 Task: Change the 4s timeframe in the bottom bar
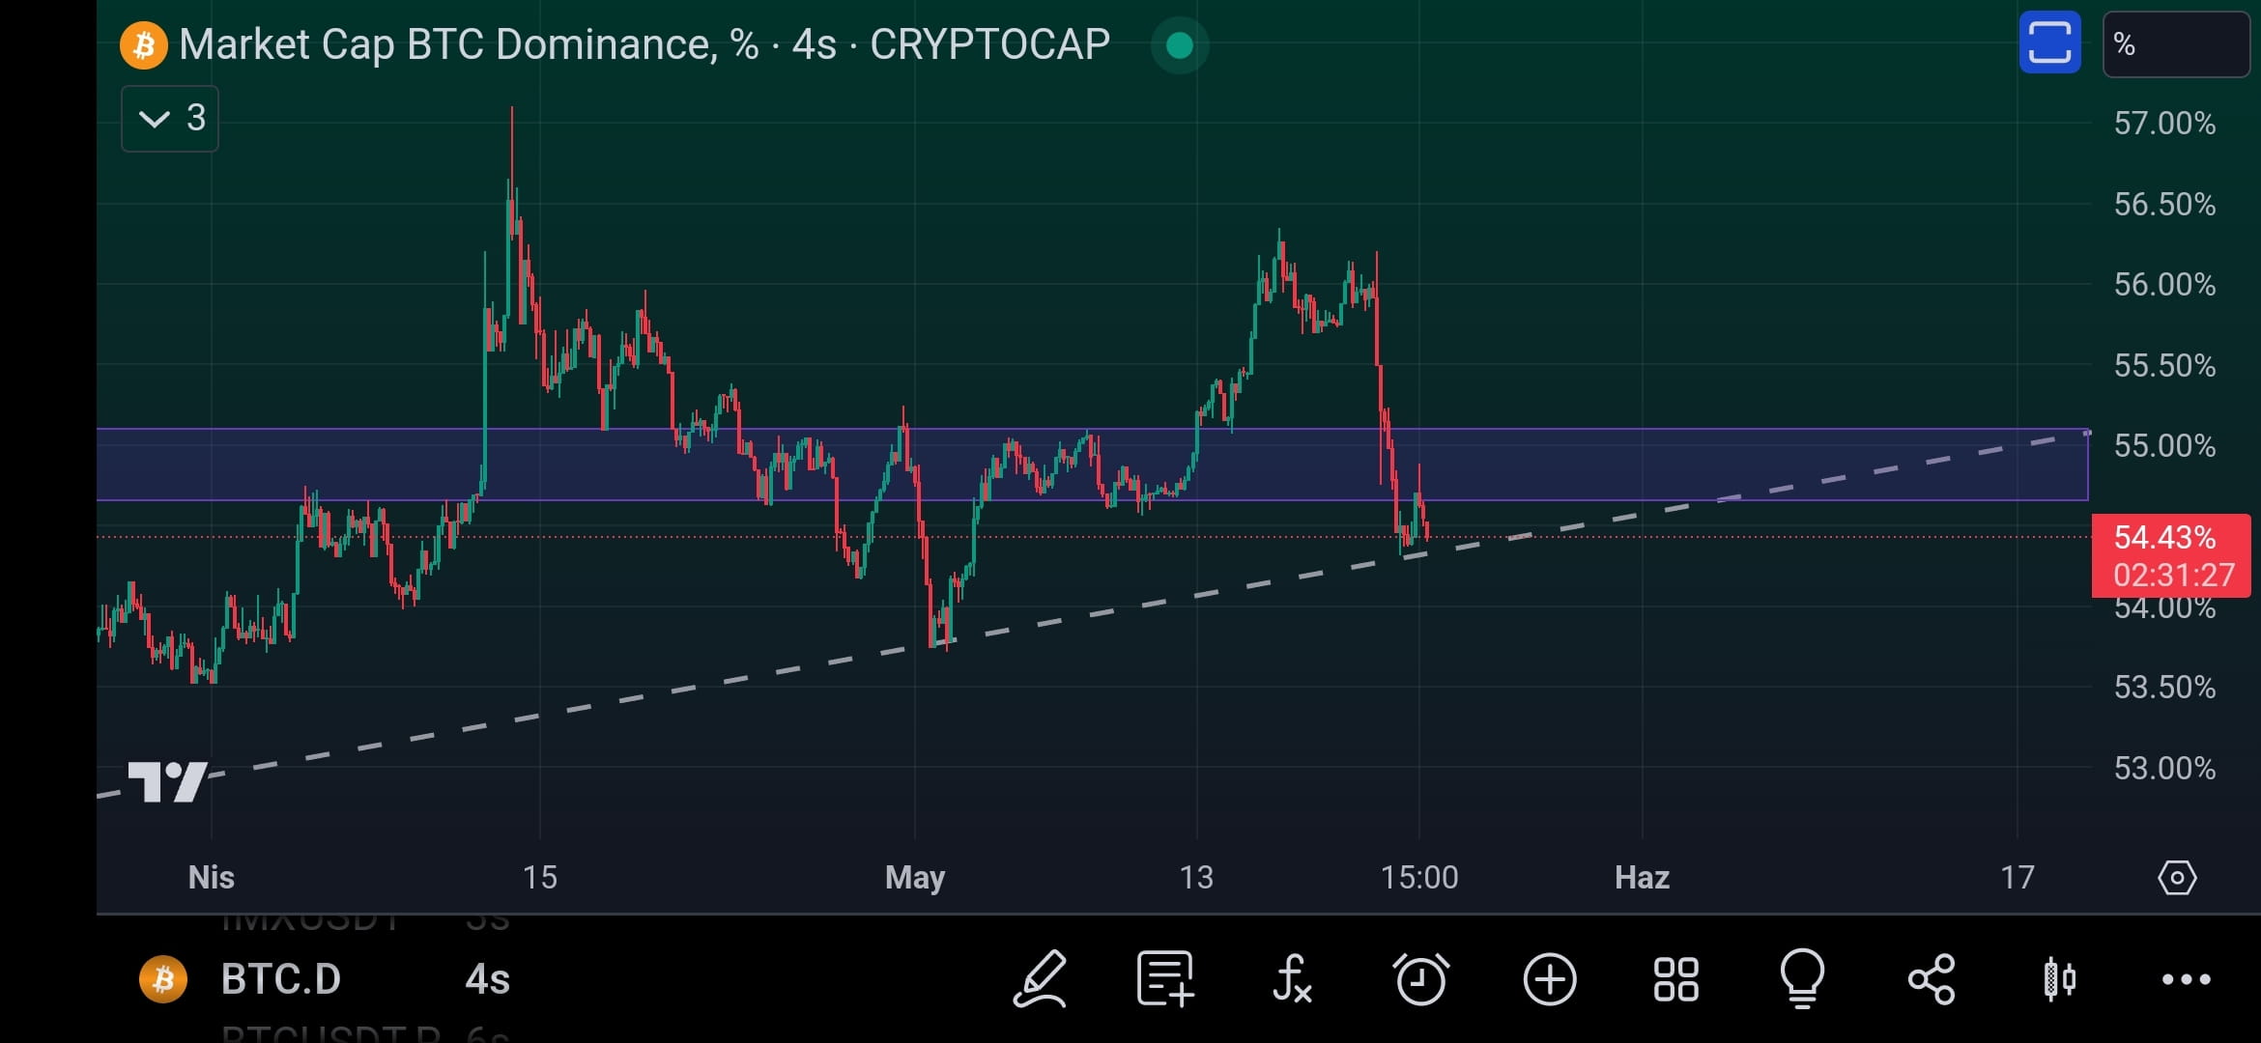click(488, 979)
